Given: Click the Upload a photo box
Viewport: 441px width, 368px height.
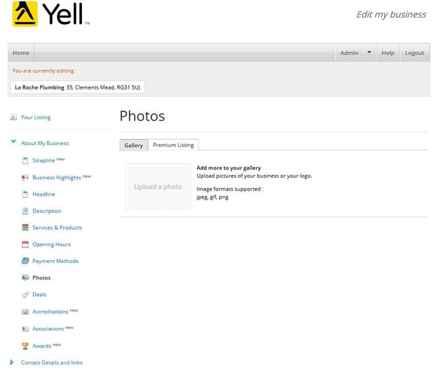Looking at the screenshot, I should pos(158,186).
